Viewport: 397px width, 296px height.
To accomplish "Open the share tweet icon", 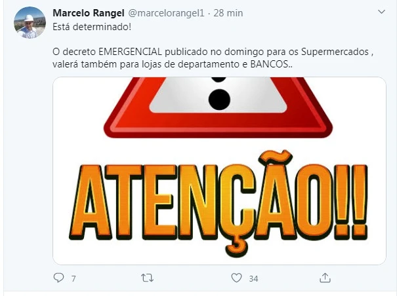I will coord(325,278).
